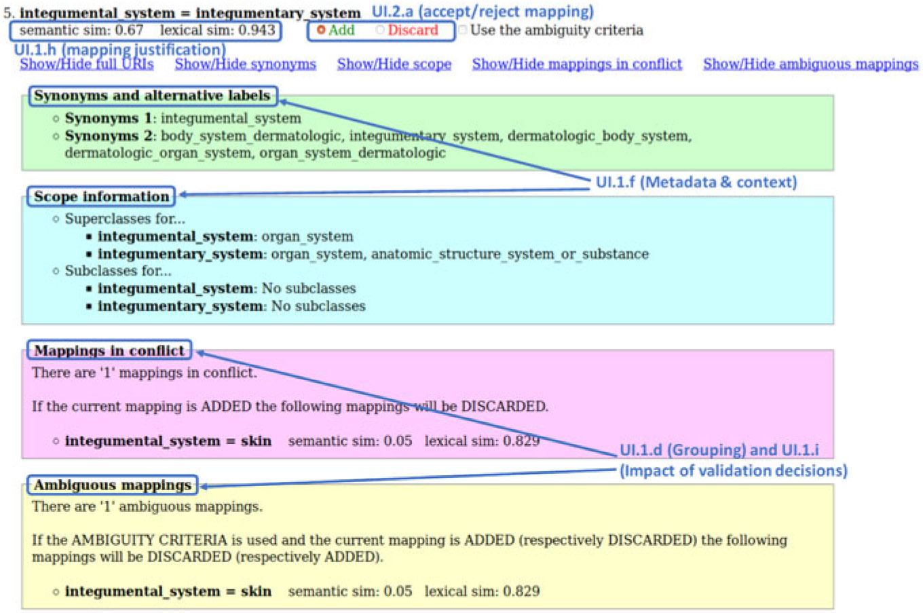
Task: Click the Synonyms and alternative labels header
Action: point(152,96)
